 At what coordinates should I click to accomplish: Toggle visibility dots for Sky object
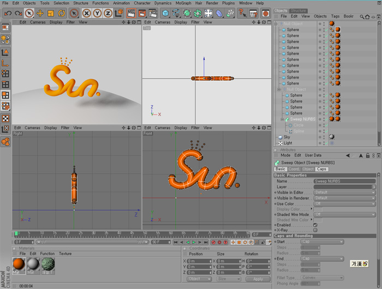click(x=324, y=137)
